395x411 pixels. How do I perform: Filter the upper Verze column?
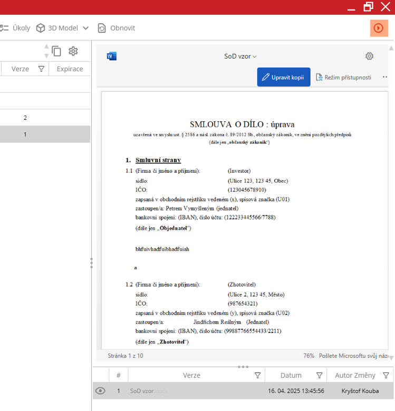click(x=41, y=69)
